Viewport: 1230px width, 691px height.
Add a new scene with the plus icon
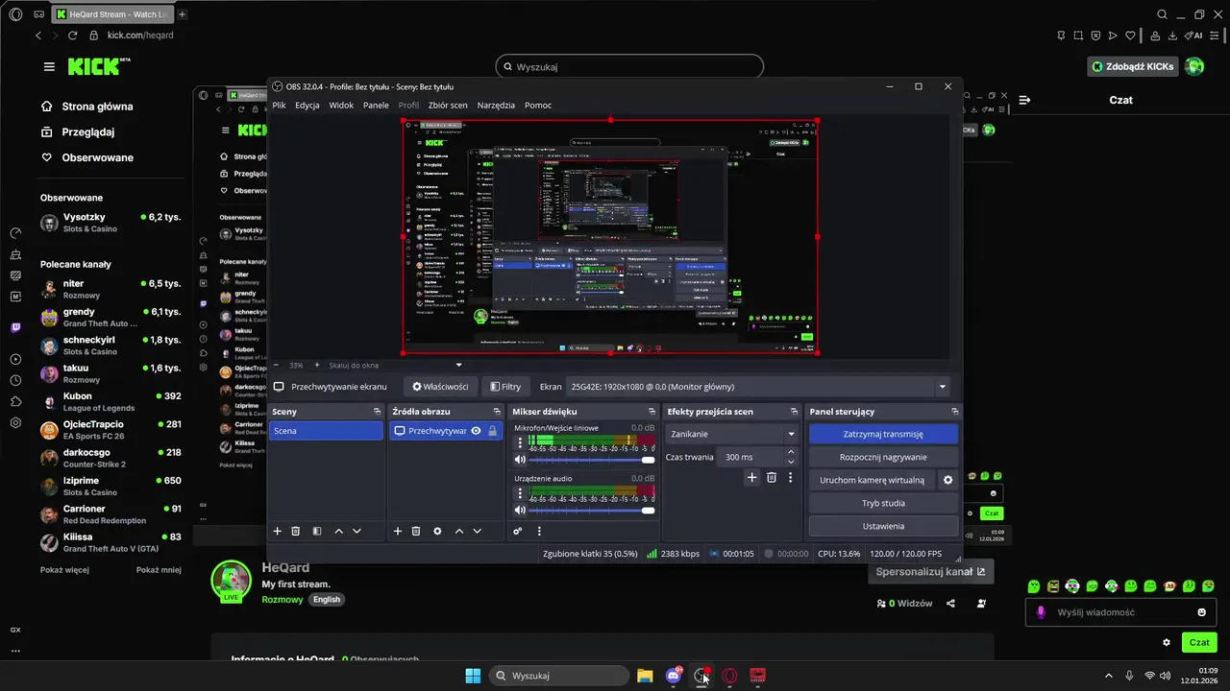point(278,531)
